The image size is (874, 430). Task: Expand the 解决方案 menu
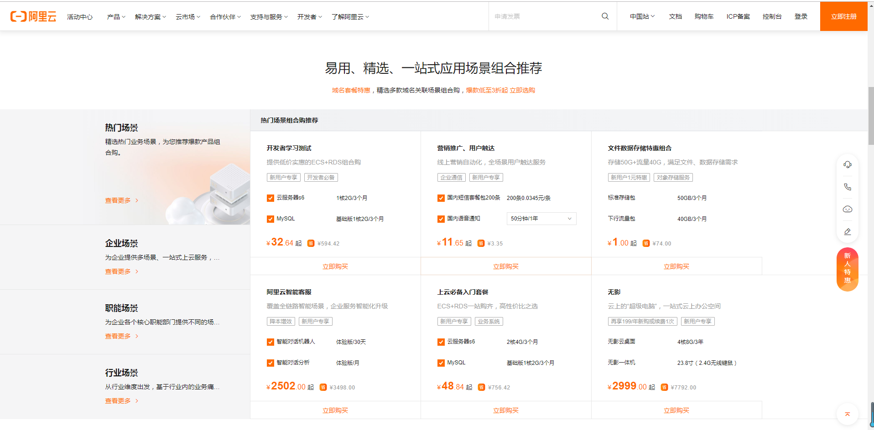click(151, 17)
